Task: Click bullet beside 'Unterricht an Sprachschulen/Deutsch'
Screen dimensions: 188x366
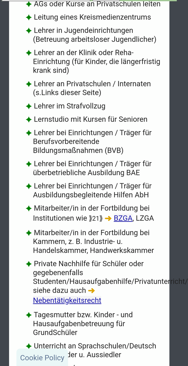Action: pos(29,346)
